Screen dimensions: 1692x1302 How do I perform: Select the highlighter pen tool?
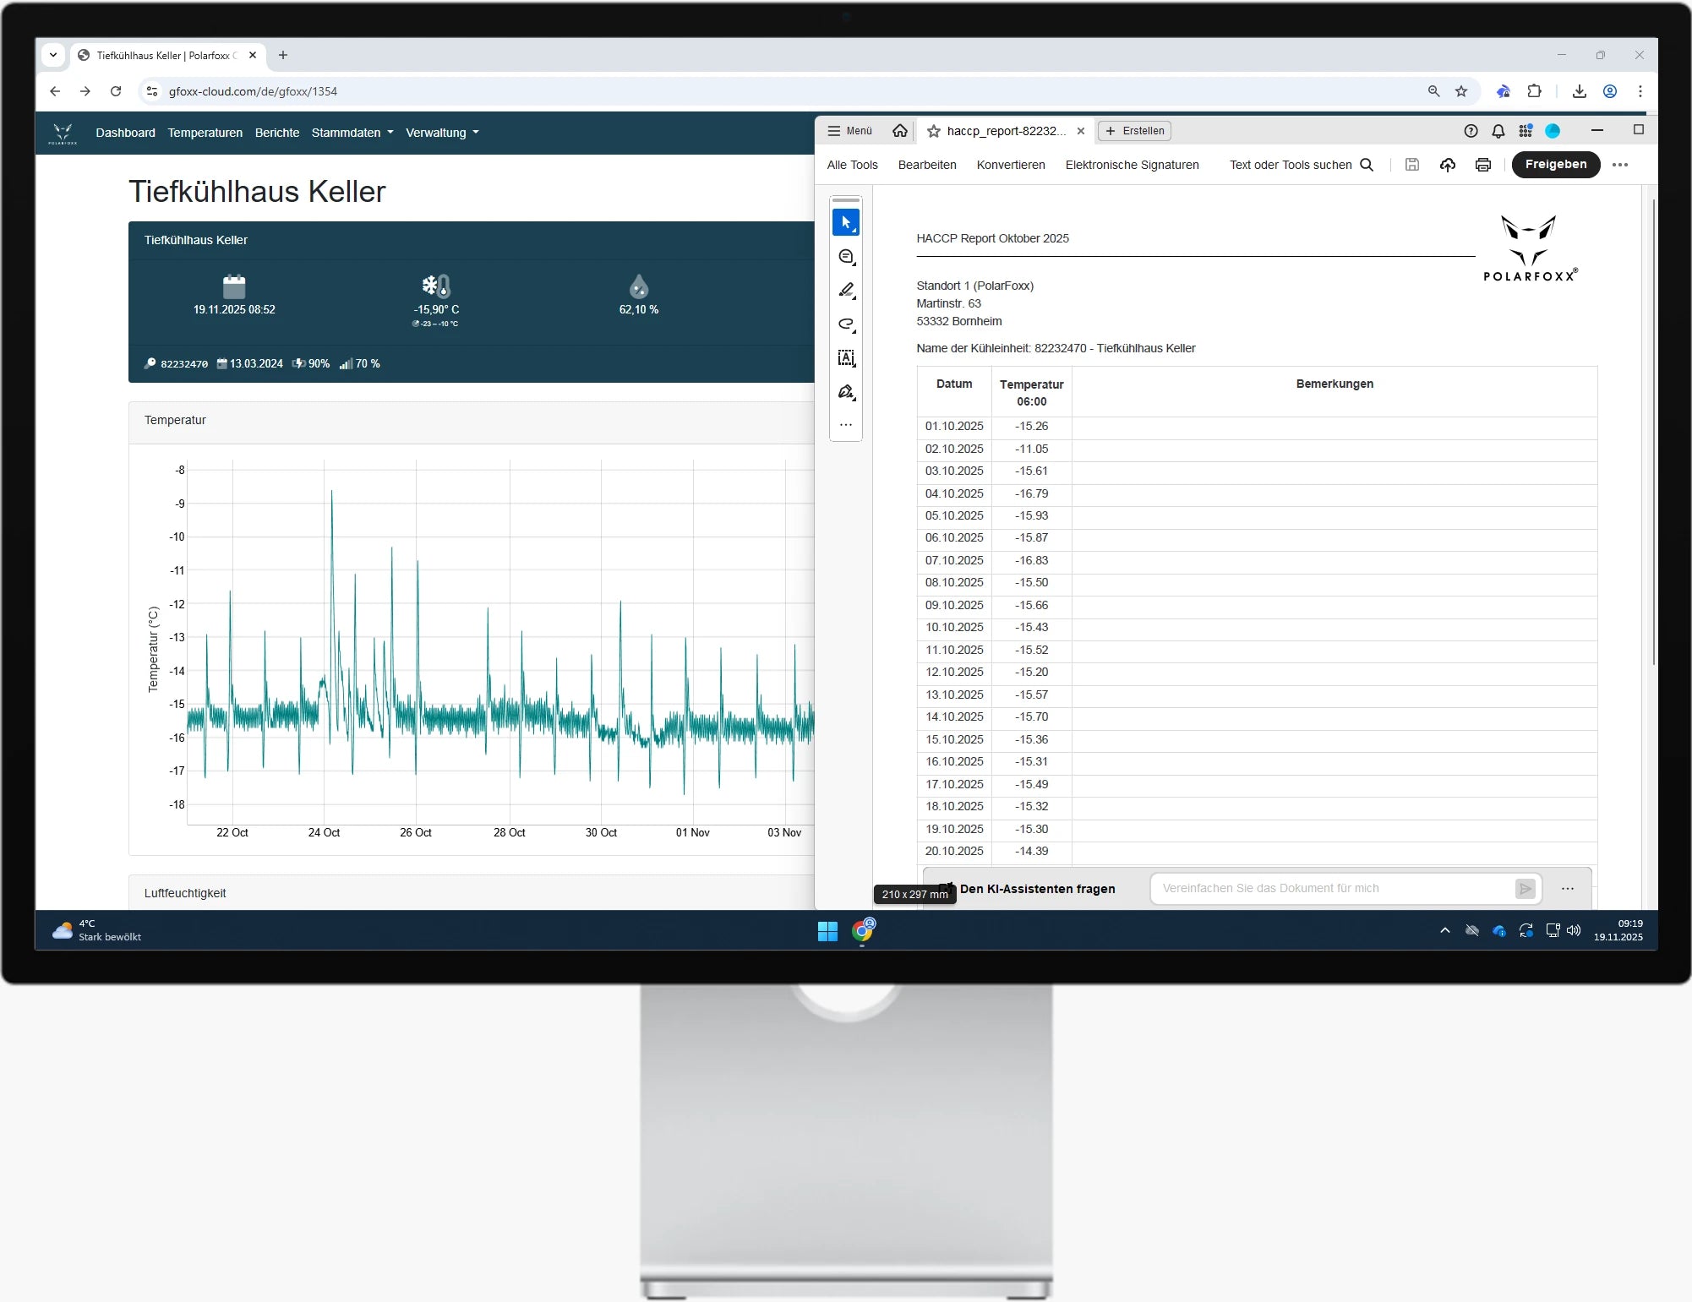point(846,290)
